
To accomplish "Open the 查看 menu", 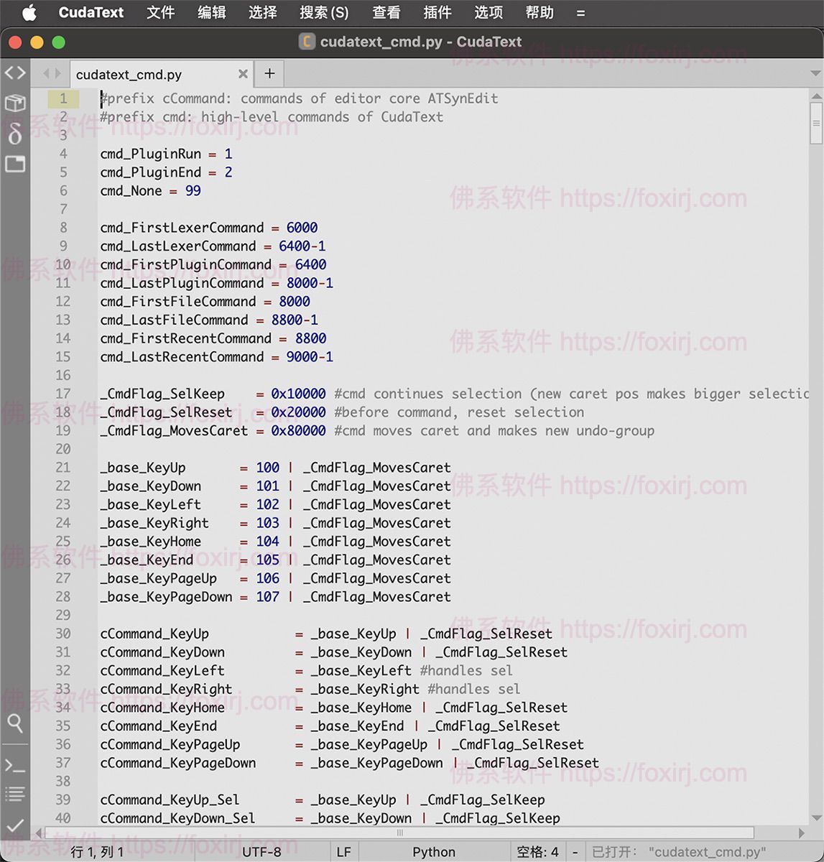I will pos(386,11).
